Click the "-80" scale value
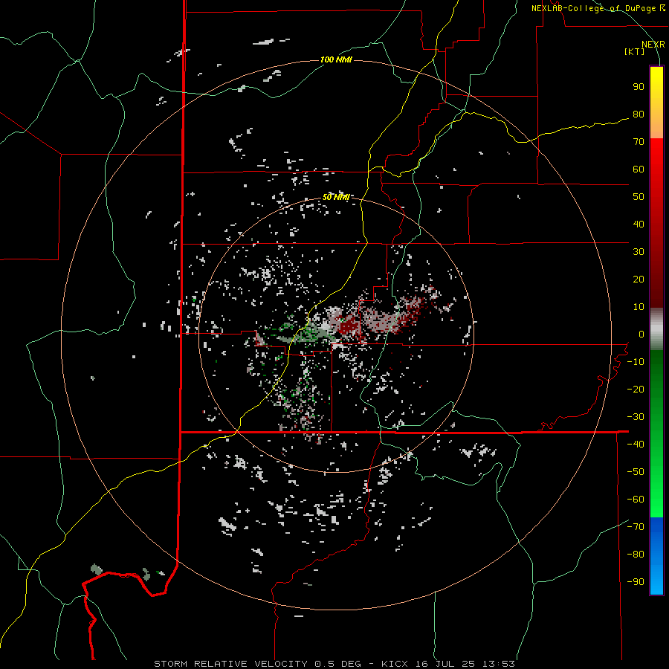Viewport: 669px width, 669px height. [x=636, y=555]
